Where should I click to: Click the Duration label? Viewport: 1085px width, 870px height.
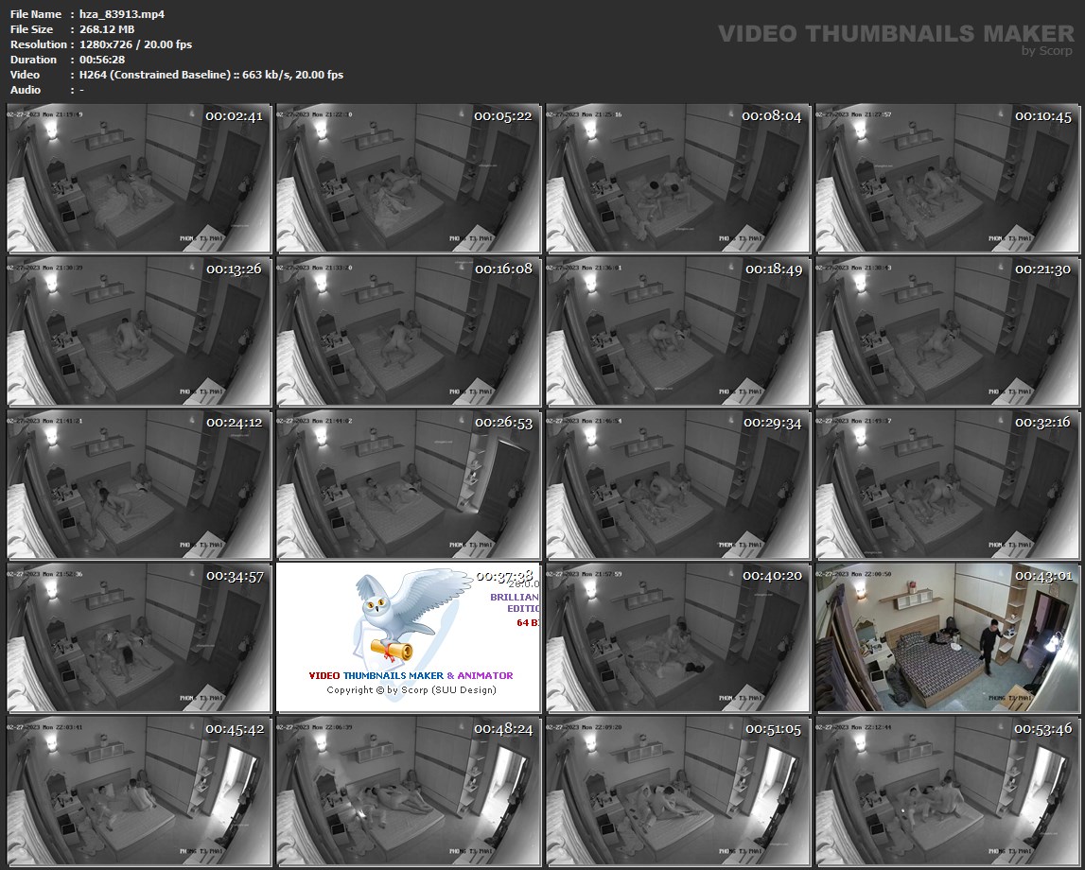34,60
